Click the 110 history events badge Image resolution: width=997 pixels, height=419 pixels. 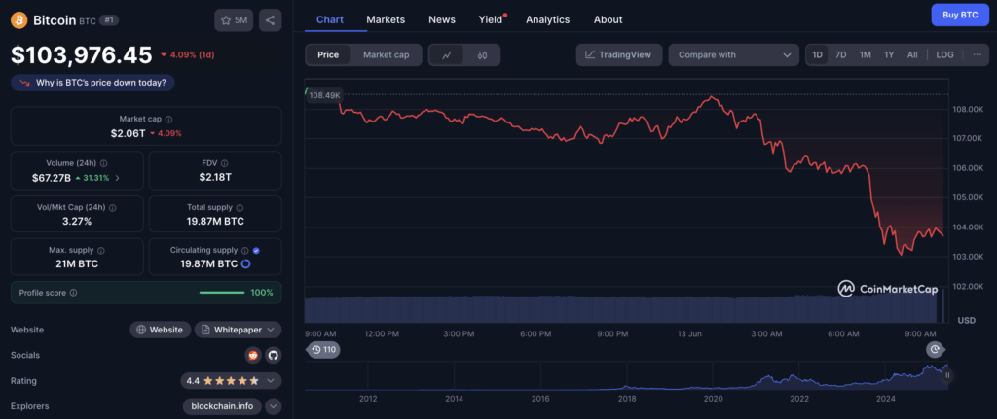323,349
